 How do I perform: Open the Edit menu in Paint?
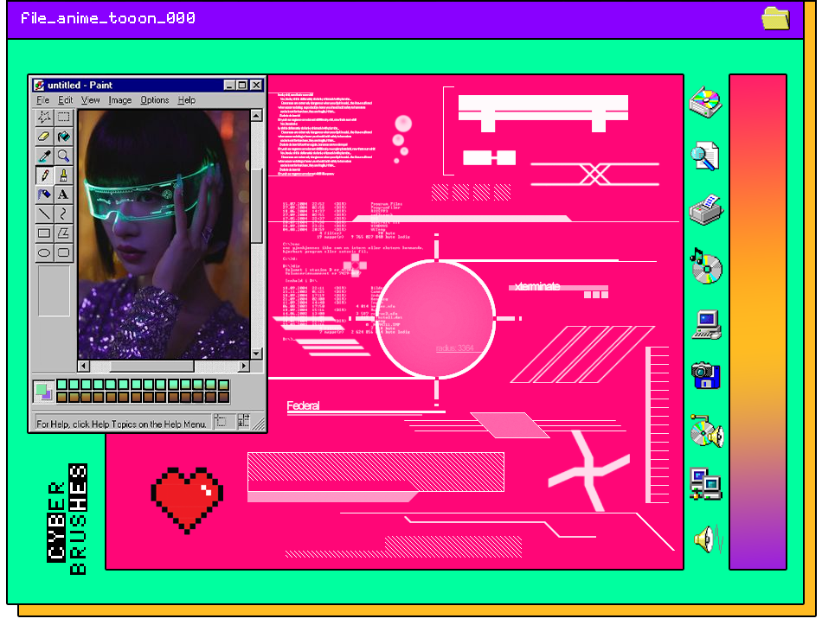point(66,100)
